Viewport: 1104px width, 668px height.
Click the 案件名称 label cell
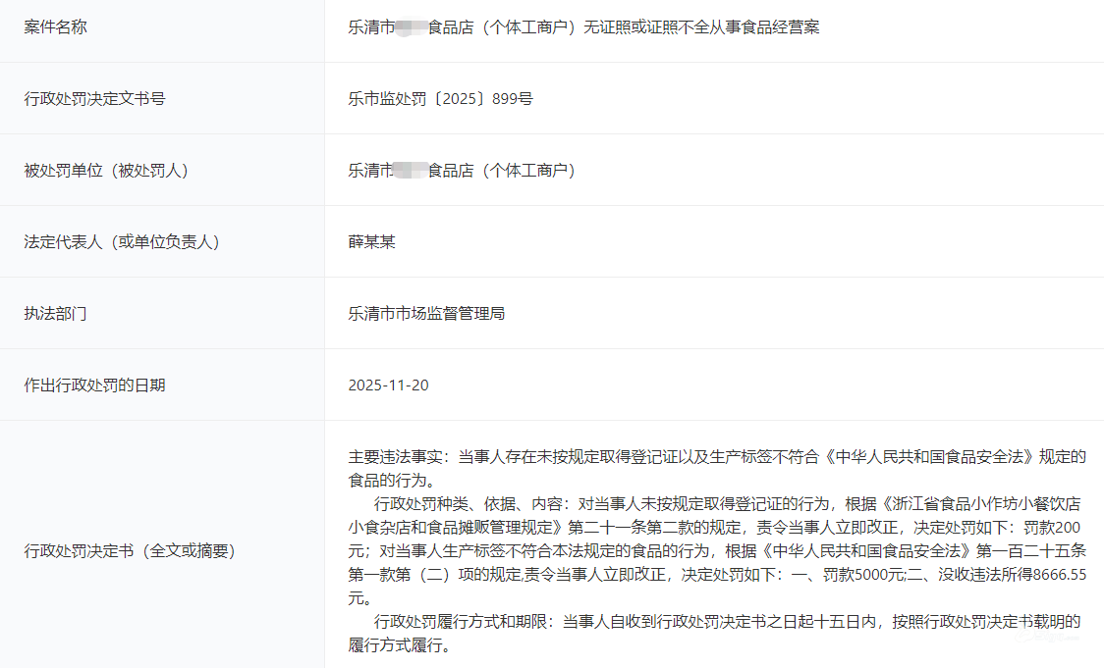click(56, 27)
